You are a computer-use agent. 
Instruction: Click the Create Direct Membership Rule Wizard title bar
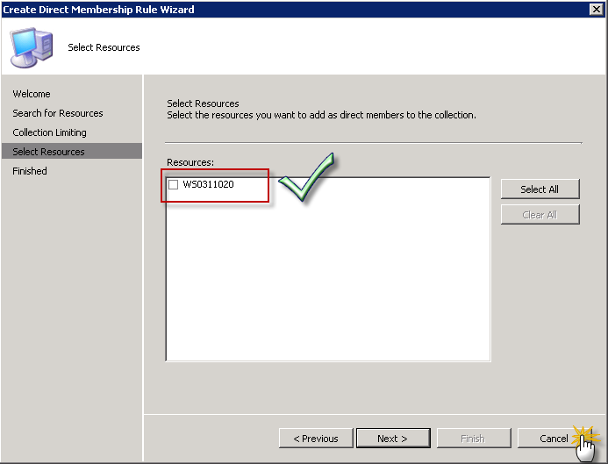(x=263, y=9)
